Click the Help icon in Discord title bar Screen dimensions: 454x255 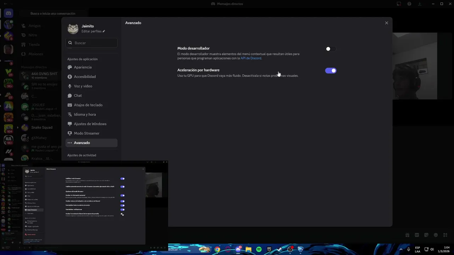point(409,4)
